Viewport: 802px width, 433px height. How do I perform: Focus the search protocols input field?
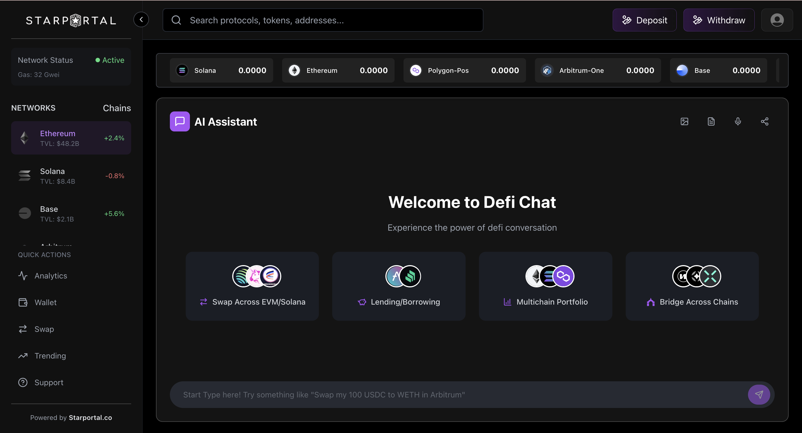click(x=323, y=20)
